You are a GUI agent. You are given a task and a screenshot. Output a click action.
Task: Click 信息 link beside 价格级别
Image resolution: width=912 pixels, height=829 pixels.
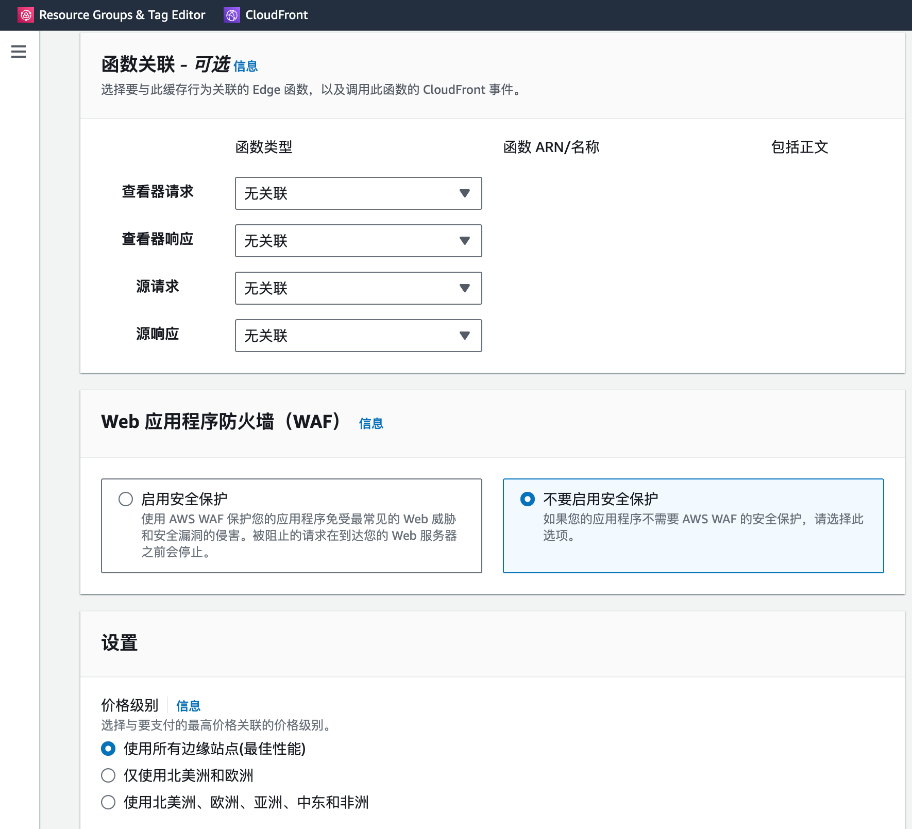pyautogui.click(x=188, y=706)
